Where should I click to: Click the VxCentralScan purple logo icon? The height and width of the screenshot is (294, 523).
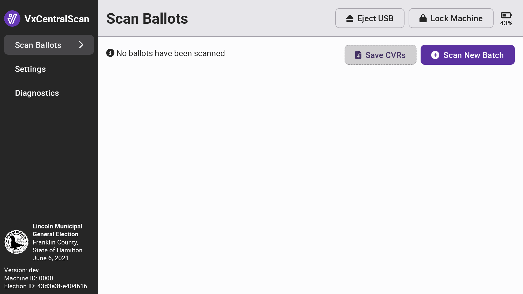(x=12, y=19)
